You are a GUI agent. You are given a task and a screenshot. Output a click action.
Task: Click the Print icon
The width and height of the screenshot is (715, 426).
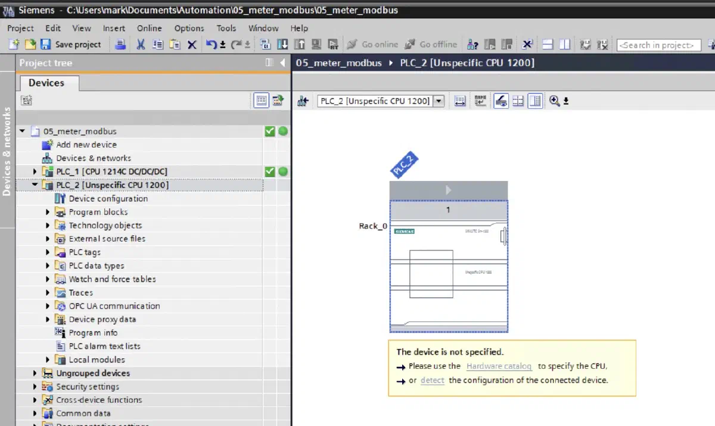pos(120,45)
